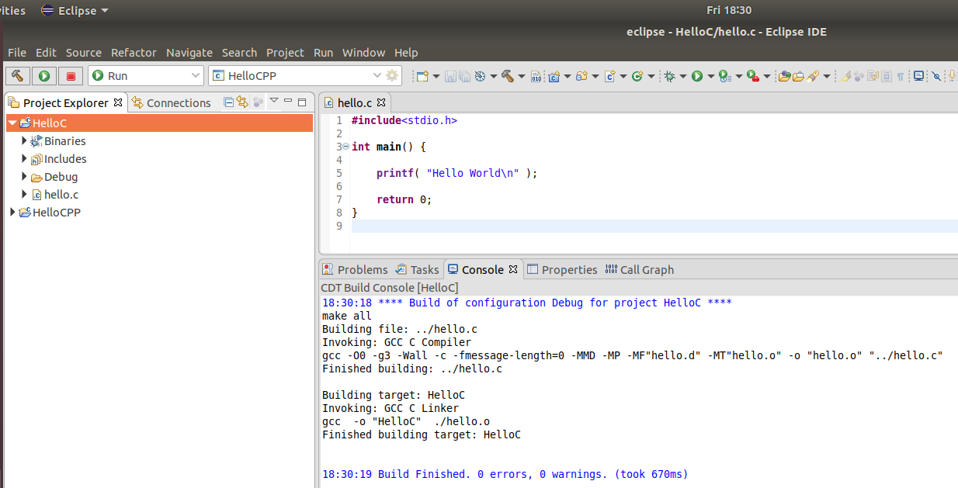Switch to the Tasks tab
Image resolution: width=958 pixels, height=488 pixels.
[x=418, y=269]
